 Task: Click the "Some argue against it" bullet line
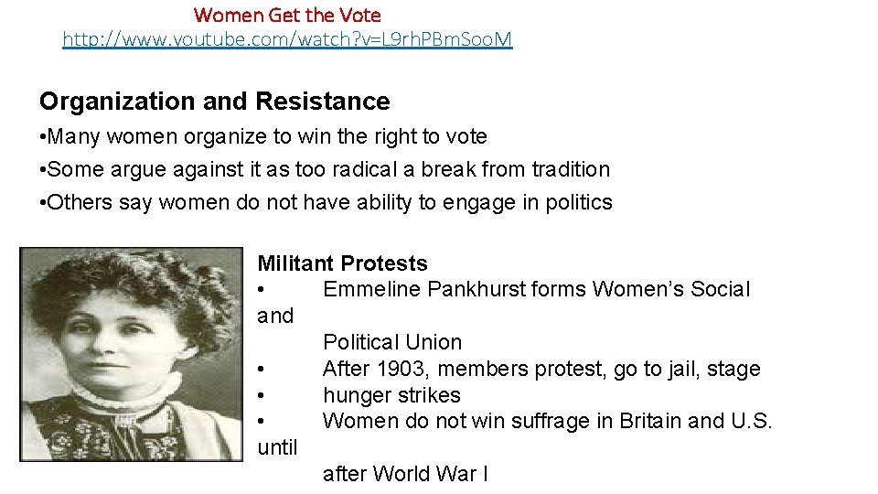pyautogui.click(x=325, y=169)
